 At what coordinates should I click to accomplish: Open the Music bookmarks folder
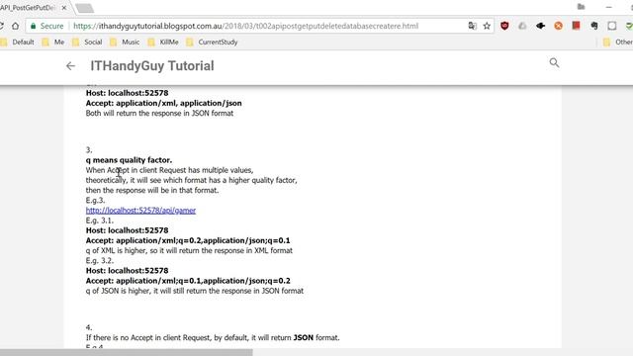pos(125,42)
